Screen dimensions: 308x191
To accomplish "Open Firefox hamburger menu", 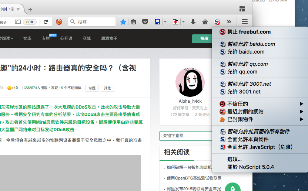I will (x=245, y=21).
